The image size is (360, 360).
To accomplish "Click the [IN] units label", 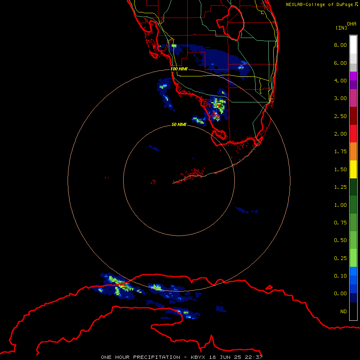I will click(x=341, y=28).
